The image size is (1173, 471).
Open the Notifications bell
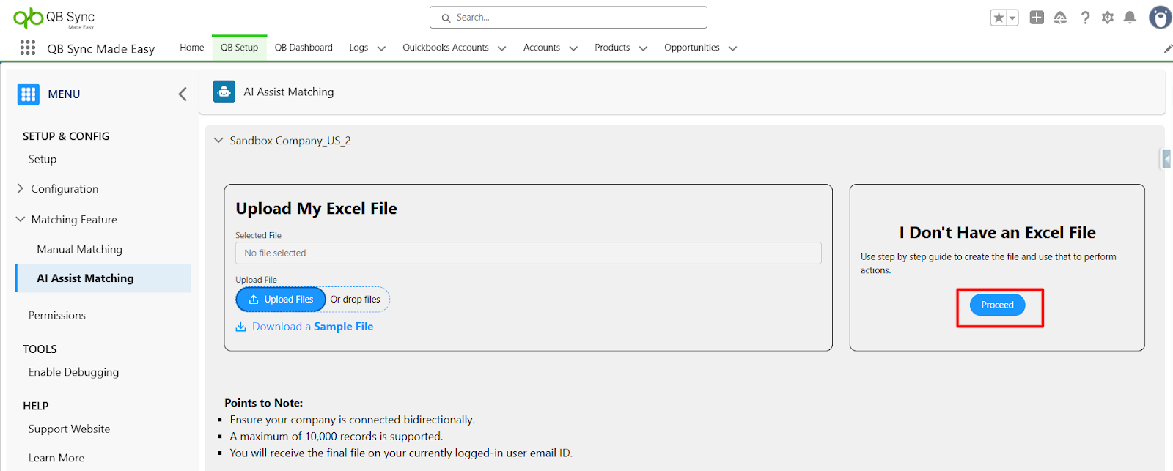point(1130,18)
